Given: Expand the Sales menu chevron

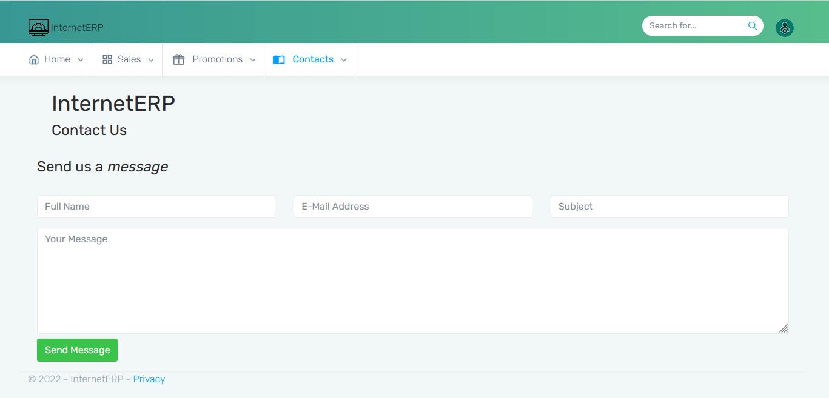Looking at the screenshot, I should pos(151,60).
